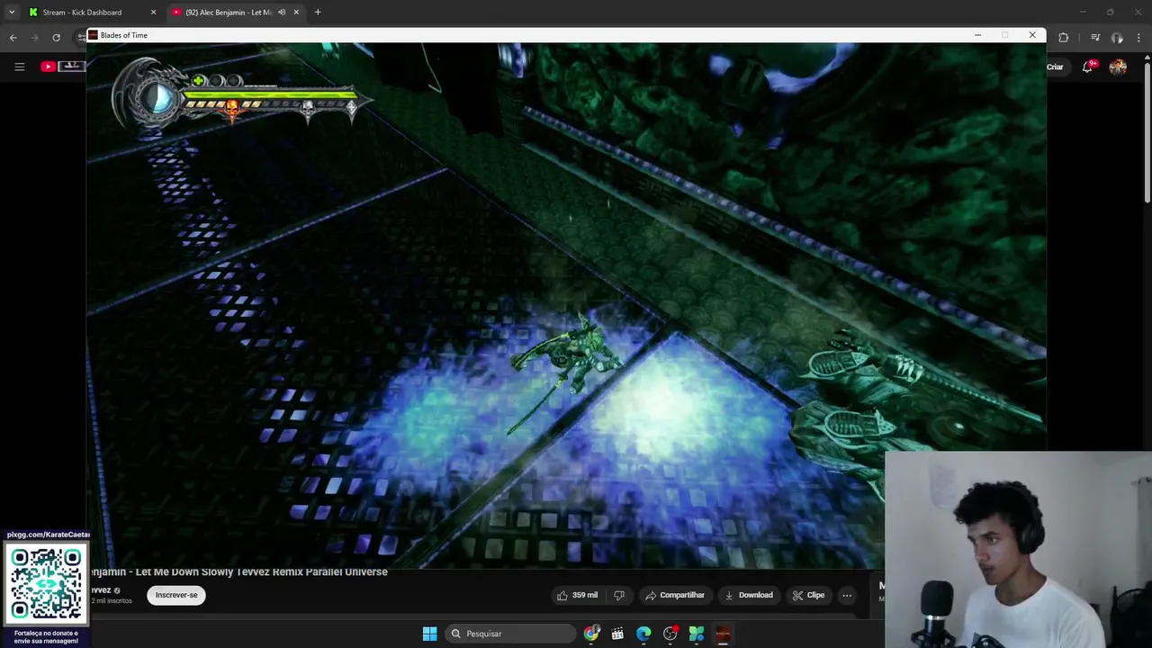This screenshot has width=1152, height=648.
Task: Click the Download button
Action: 749,595
